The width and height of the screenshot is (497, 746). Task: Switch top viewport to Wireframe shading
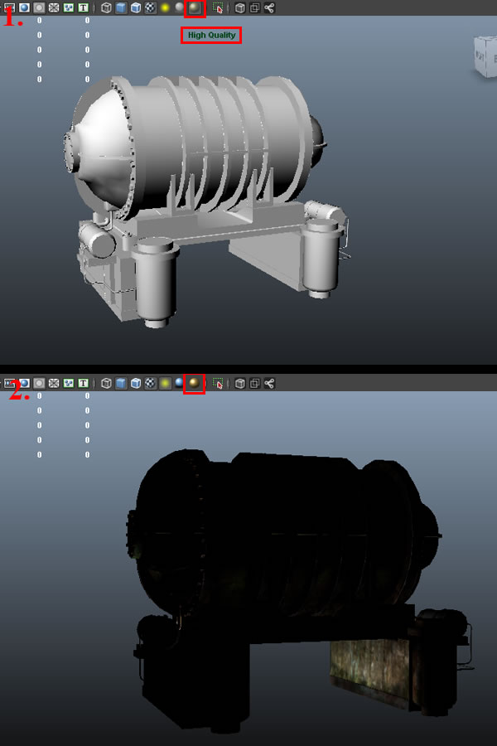(x=107, y=7)
